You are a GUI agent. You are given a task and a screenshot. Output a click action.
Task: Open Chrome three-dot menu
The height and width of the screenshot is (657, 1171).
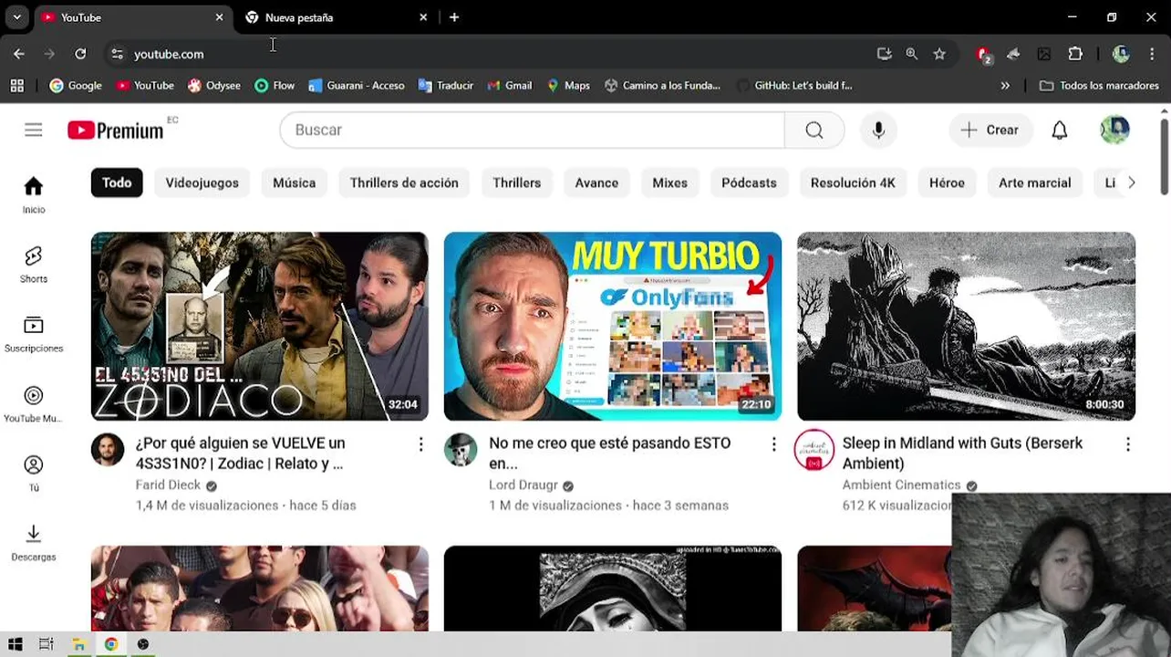coord(1151,54)
